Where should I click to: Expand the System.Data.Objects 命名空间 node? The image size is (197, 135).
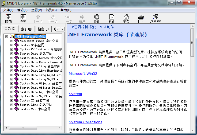12,83
